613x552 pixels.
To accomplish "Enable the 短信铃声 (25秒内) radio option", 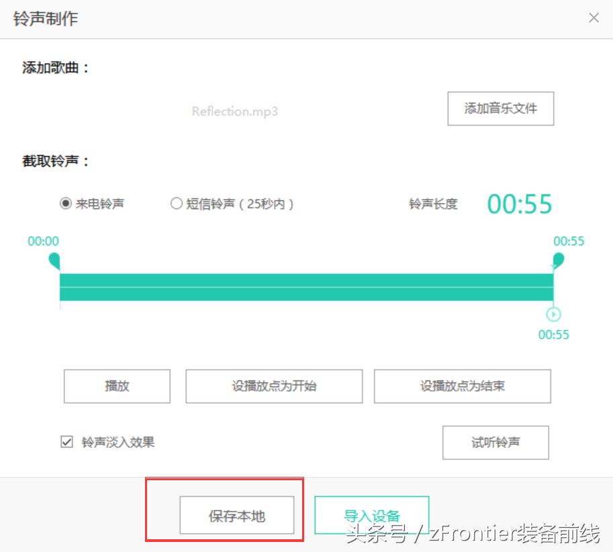I will click(x=176, y=203).
